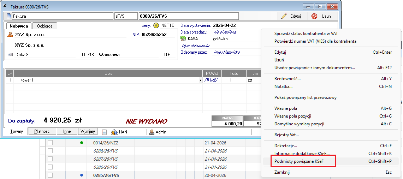Check the box for row 0014/26/NZZ
Image resolution: width=403 pixels, height=179 pixels.
(x=50, y=143)
